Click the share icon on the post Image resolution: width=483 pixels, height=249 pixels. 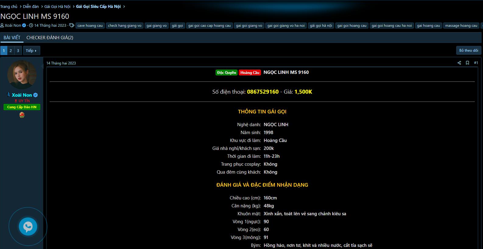tap(459, 63)
